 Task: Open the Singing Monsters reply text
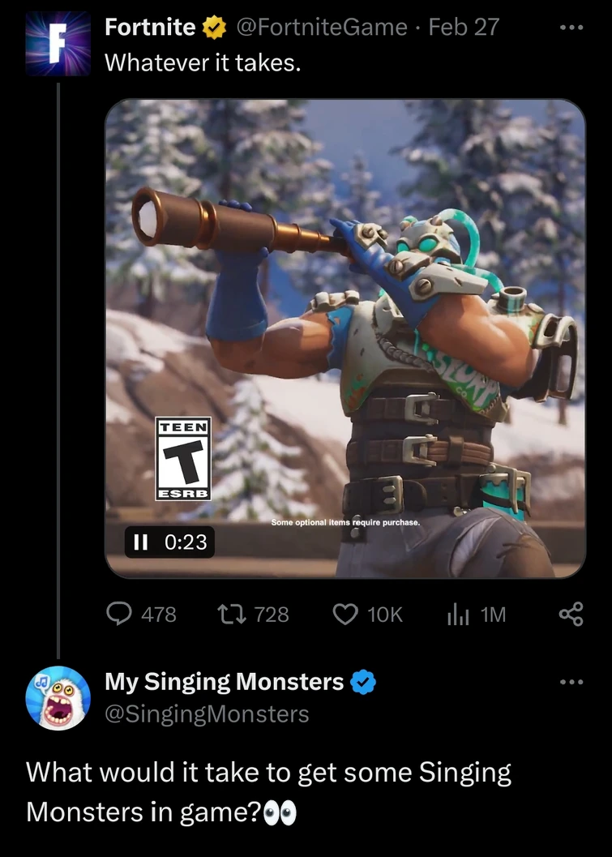tap(267, 792)
